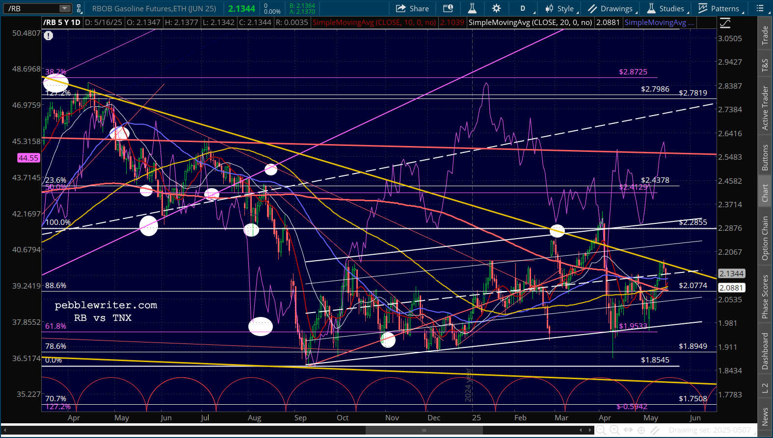Expand the Style menu
The height and width of the screenshot is (438, 773).
point(560,8)
